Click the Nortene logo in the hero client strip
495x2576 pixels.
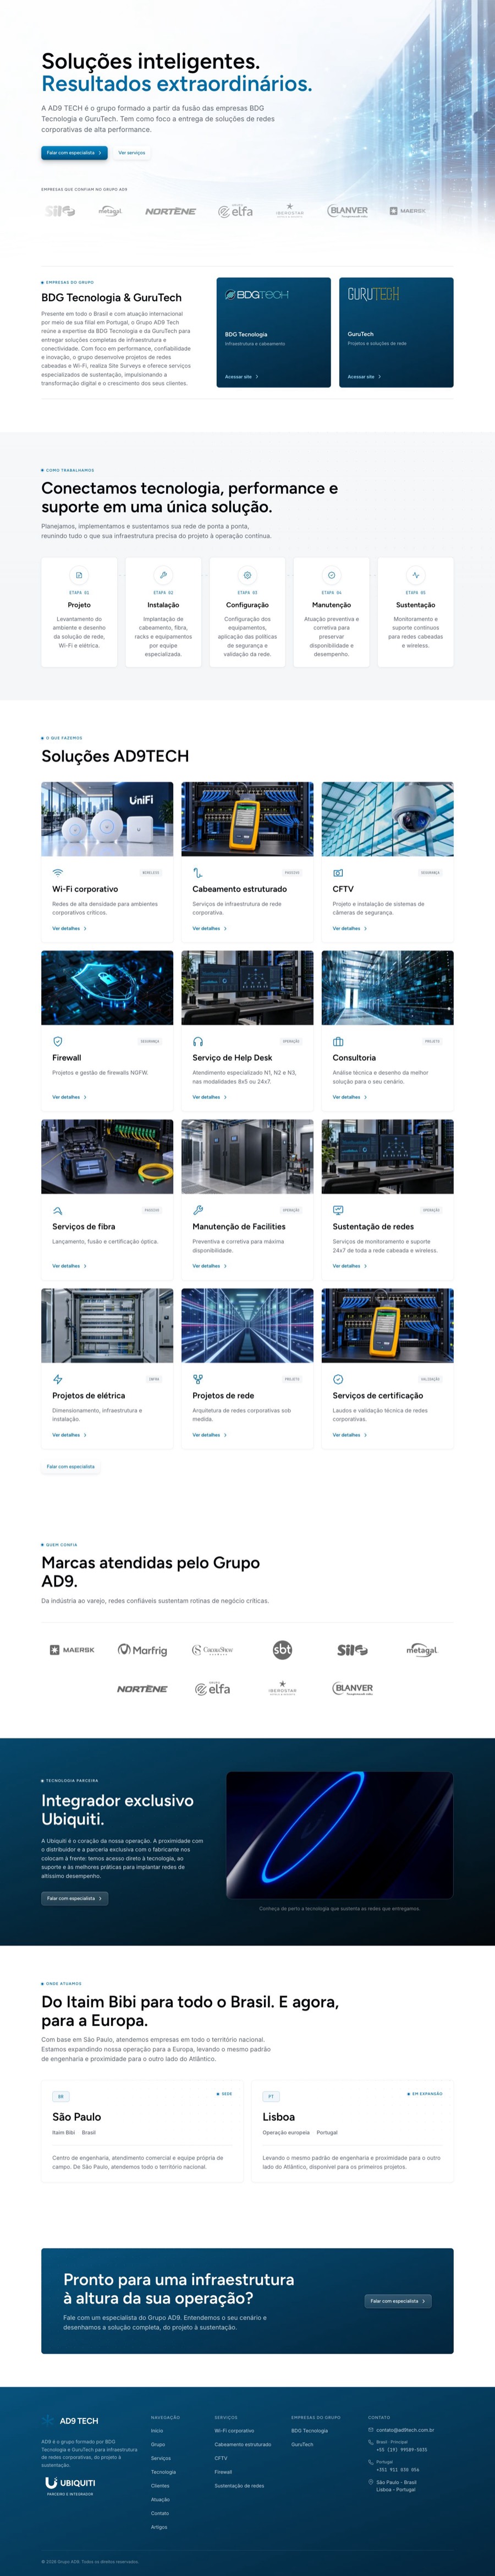pyautogui.click(x=170, y=211)
